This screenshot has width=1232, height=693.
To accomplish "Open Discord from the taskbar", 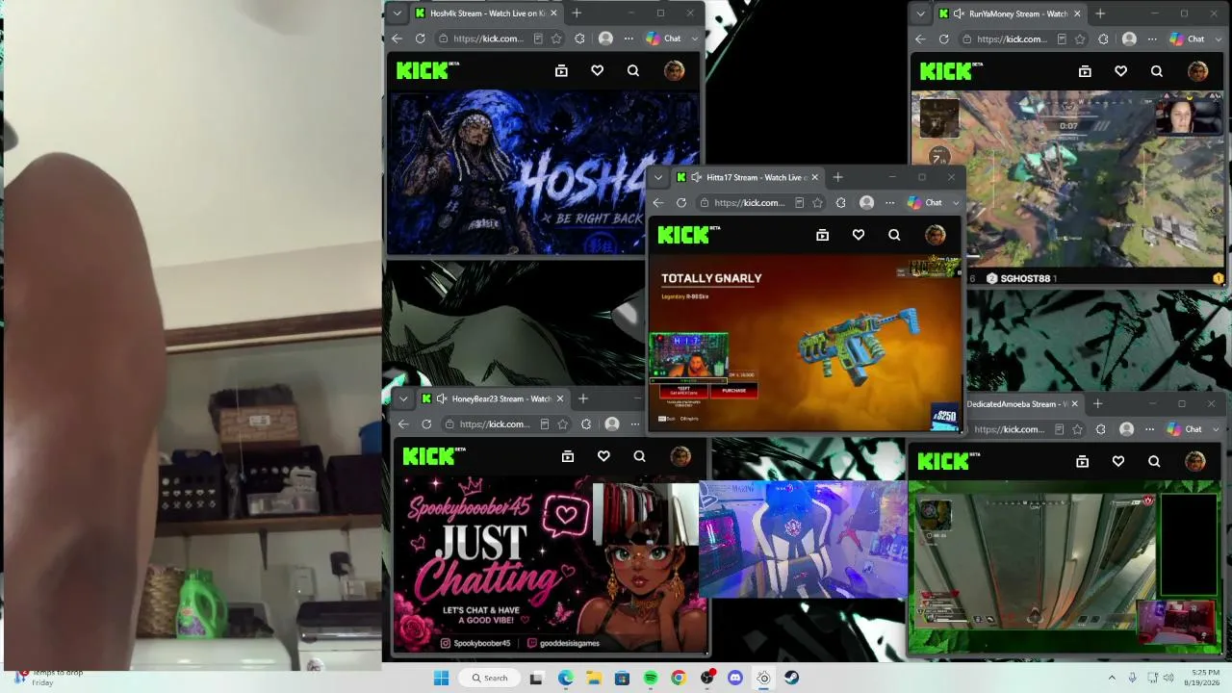I will (x=735, y=678).
